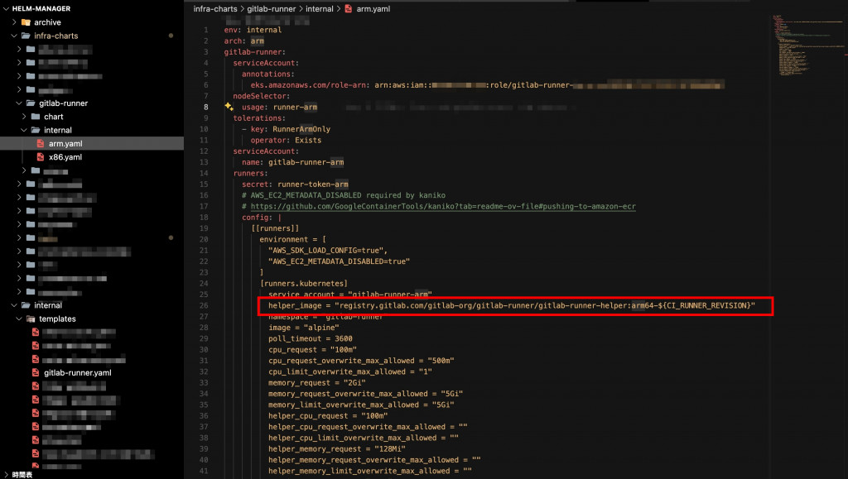This screenshot has height=479, width=848.
Task: Click arm.yaml in the breadcrumb
Action: pos(373,8)
